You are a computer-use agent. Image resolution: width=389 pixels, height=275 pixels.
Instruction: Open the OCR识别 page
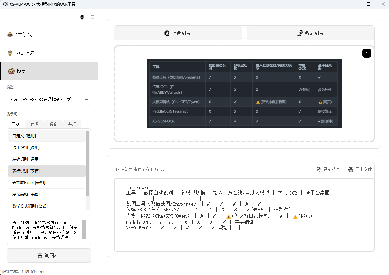pyautogui.click(x=49, y=35)
